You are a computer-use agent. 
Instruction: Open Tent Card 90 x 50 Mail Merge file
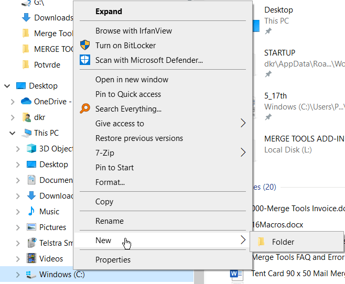(298, 273)
